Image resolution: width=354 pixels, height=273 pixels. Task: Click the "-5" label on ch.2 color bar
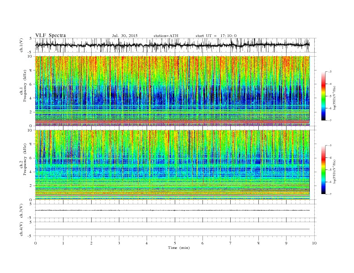(330, 170)
